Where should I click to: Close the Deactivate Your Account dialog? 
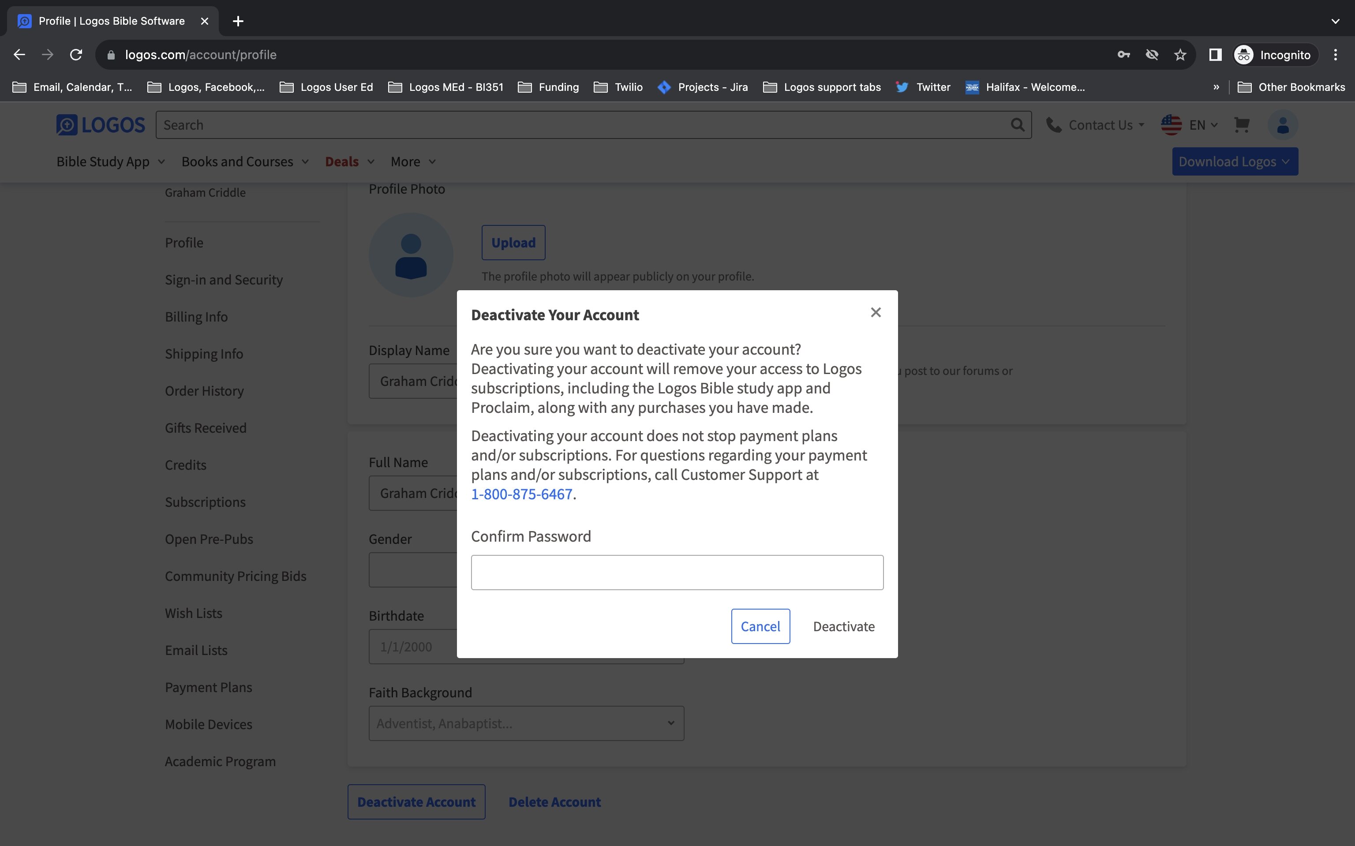pyautogui.click(x=876, y=312)
